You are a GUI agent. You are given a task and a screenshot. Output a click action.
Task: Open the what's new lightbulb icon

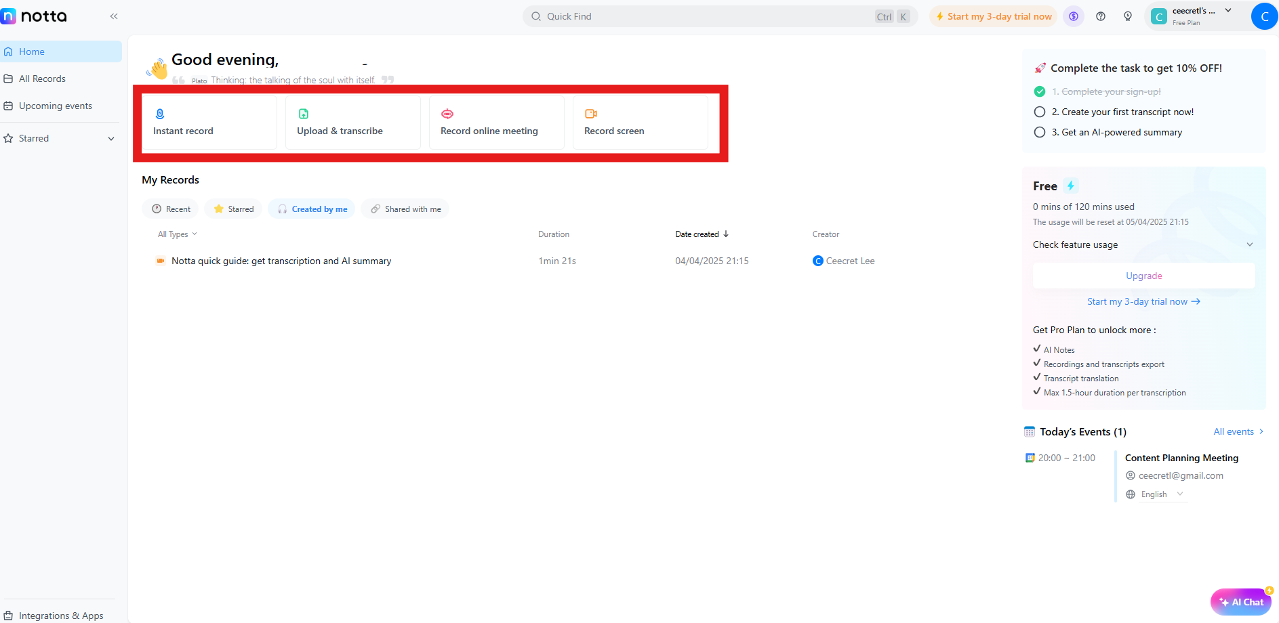[x=1128, y=16]
